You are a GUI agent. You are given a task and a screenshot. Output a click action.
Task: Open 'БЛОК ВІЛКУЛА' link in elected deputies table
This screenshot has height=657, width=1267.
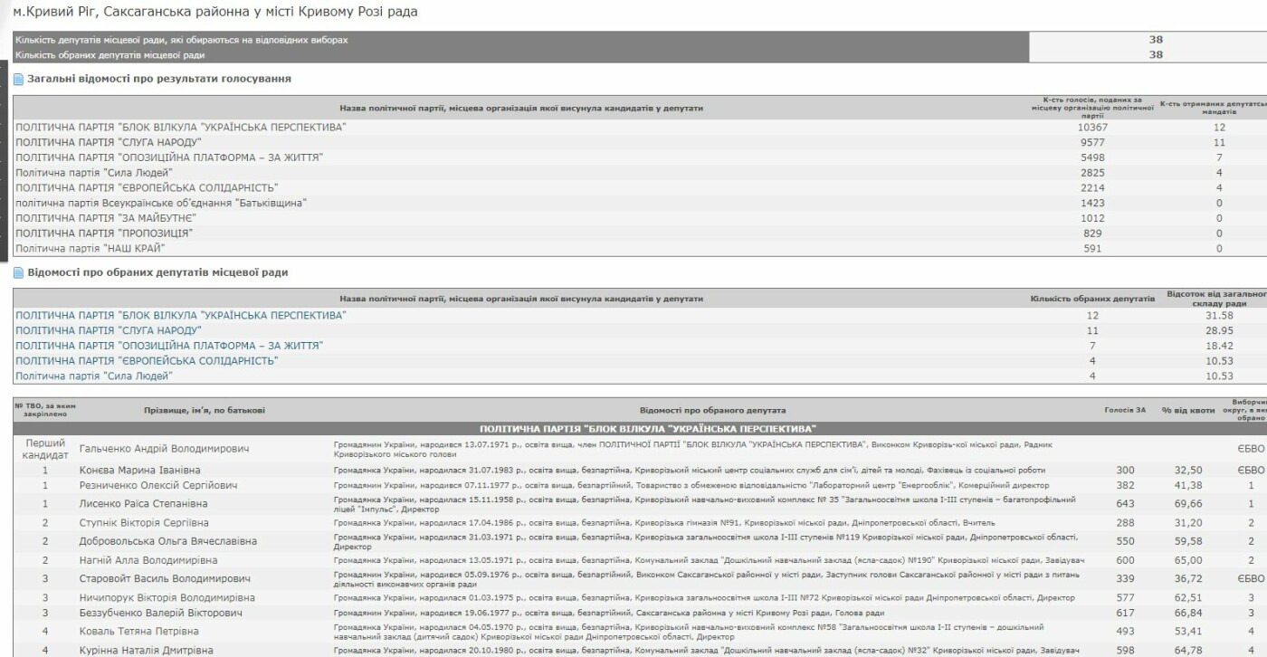click(181, 315)
